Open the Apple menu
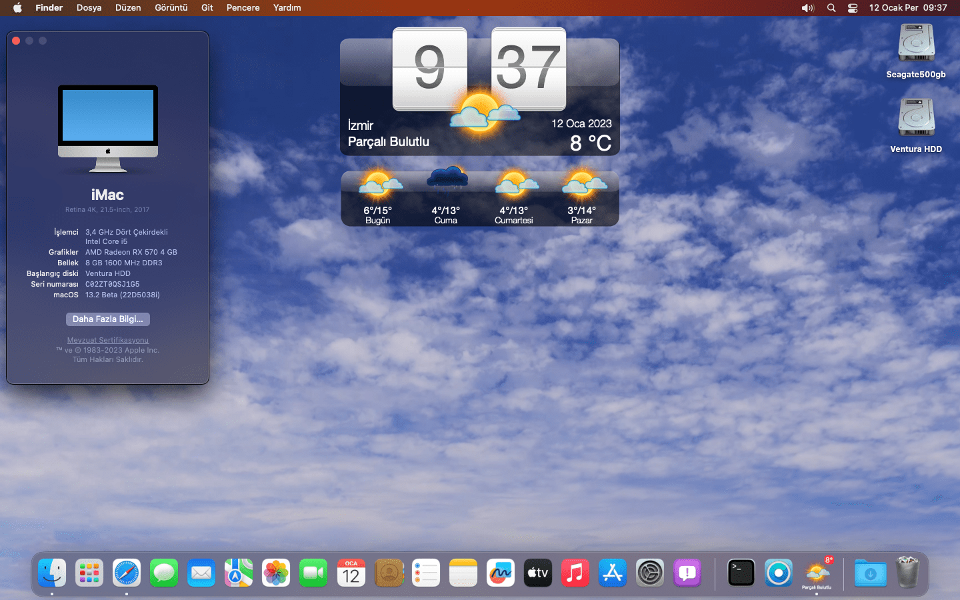This screenshot has height=600, width=960. [17, 8]
